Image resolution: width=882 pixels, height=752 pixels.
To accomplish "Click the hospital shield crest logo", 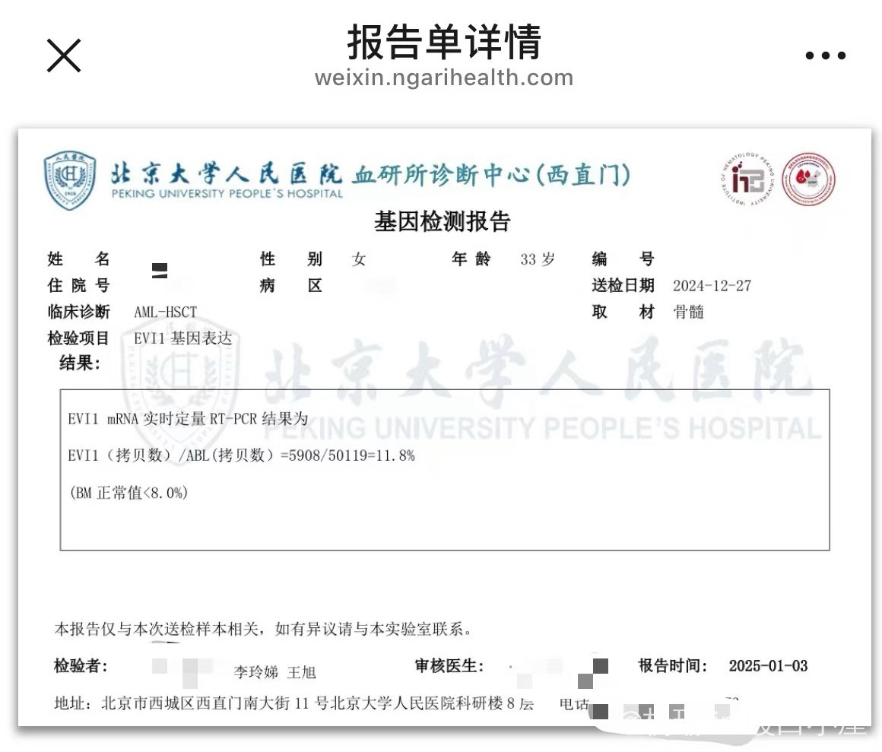I will 70,180.
